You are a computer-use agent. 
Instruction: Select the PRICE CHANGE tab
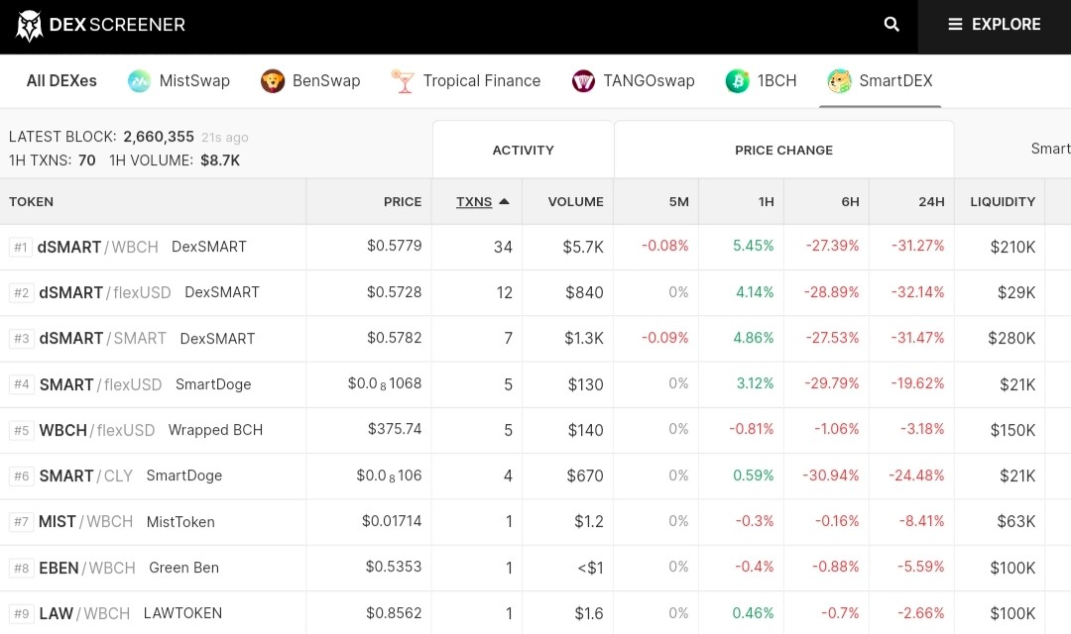tap(784, 151)
